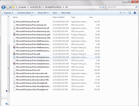Viewport: 139px width, 106px height.
Task: Open Help with the question mark icon
Action: (x=135, y=13)
